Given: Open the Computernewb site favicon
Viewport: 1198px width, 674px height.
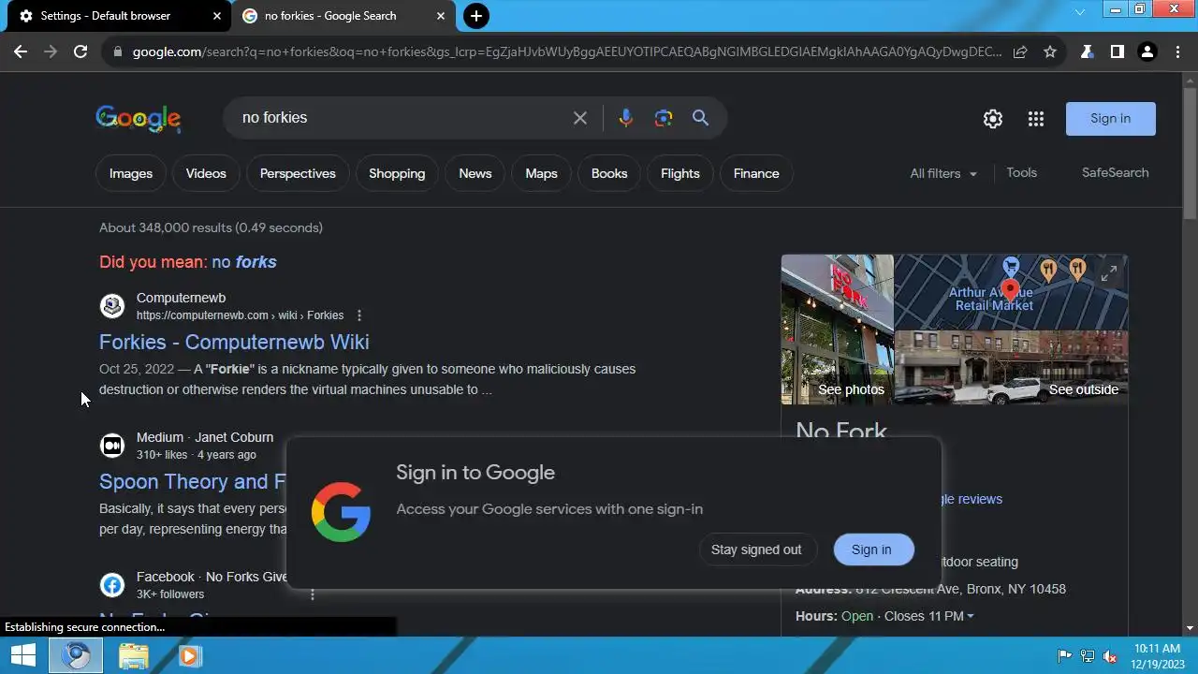Looking at the screenshot, I should (x=112, y=306).
